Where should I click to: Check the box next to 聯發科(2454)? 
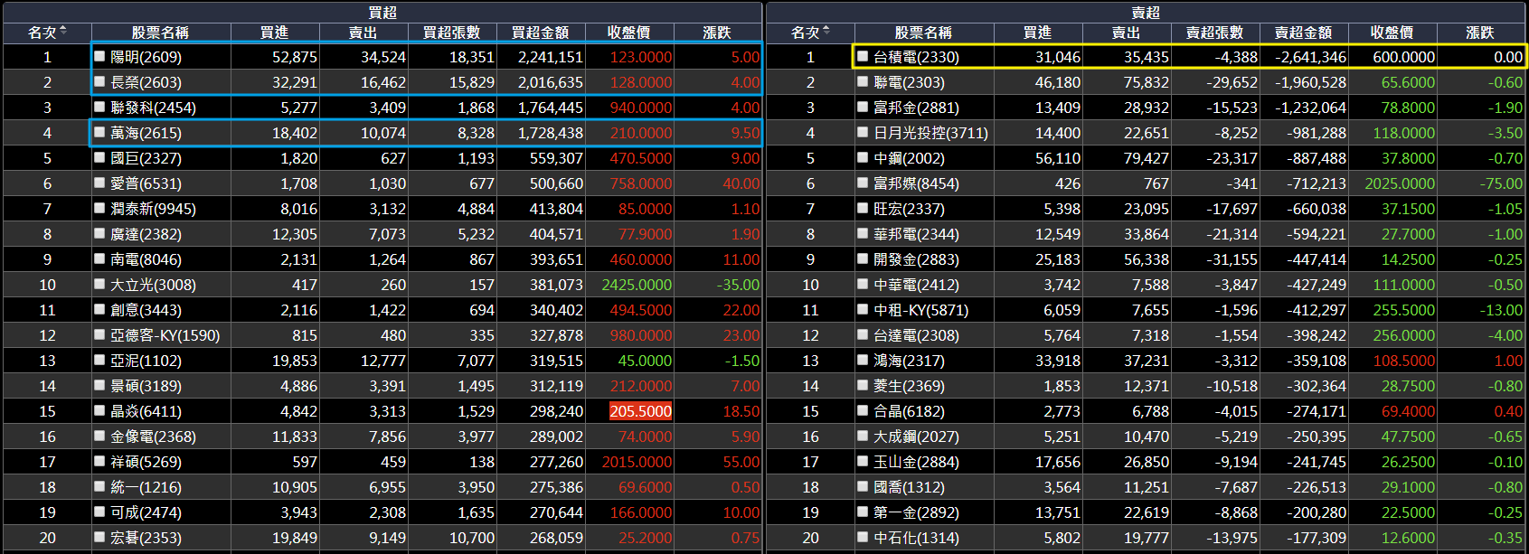click(100, 107)
